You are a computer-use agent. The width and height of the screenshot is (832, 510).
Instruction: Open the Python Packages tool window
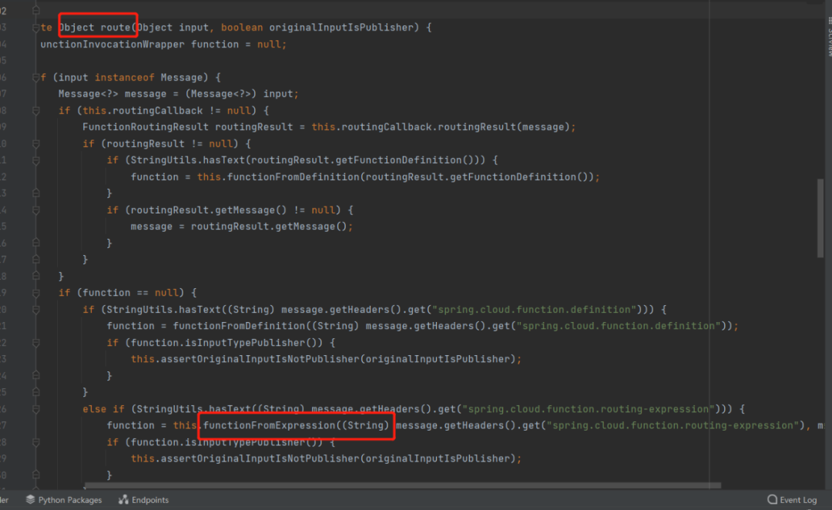click(64, 500)
